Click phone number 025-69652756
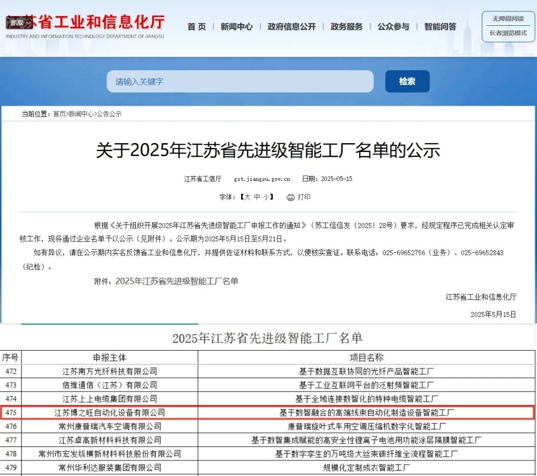537x476 pixels. pos(404,253)
